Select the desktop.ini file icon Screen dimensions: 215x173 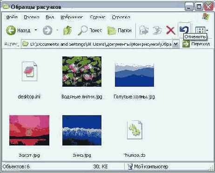click(x=29, y=71)
